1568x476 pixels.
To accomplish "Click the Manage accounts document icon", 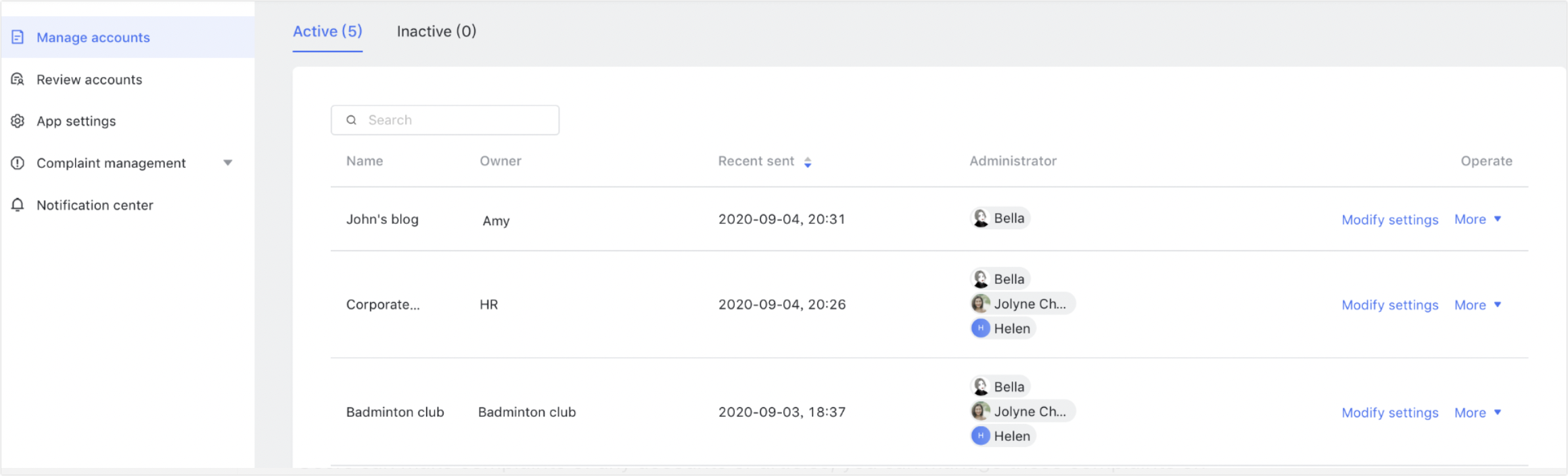I will tap(18, 38).
